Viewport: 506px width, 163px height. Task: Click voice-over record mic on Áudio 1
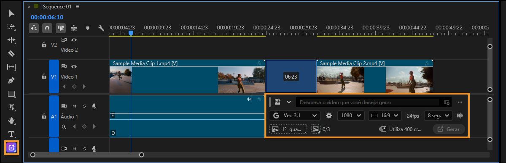pos(94,106)
